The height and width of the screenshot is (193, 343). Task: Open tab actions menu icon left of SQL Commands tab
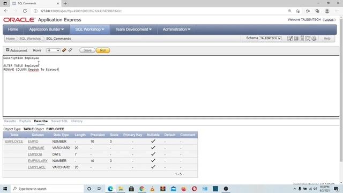(x=5, y=3)
